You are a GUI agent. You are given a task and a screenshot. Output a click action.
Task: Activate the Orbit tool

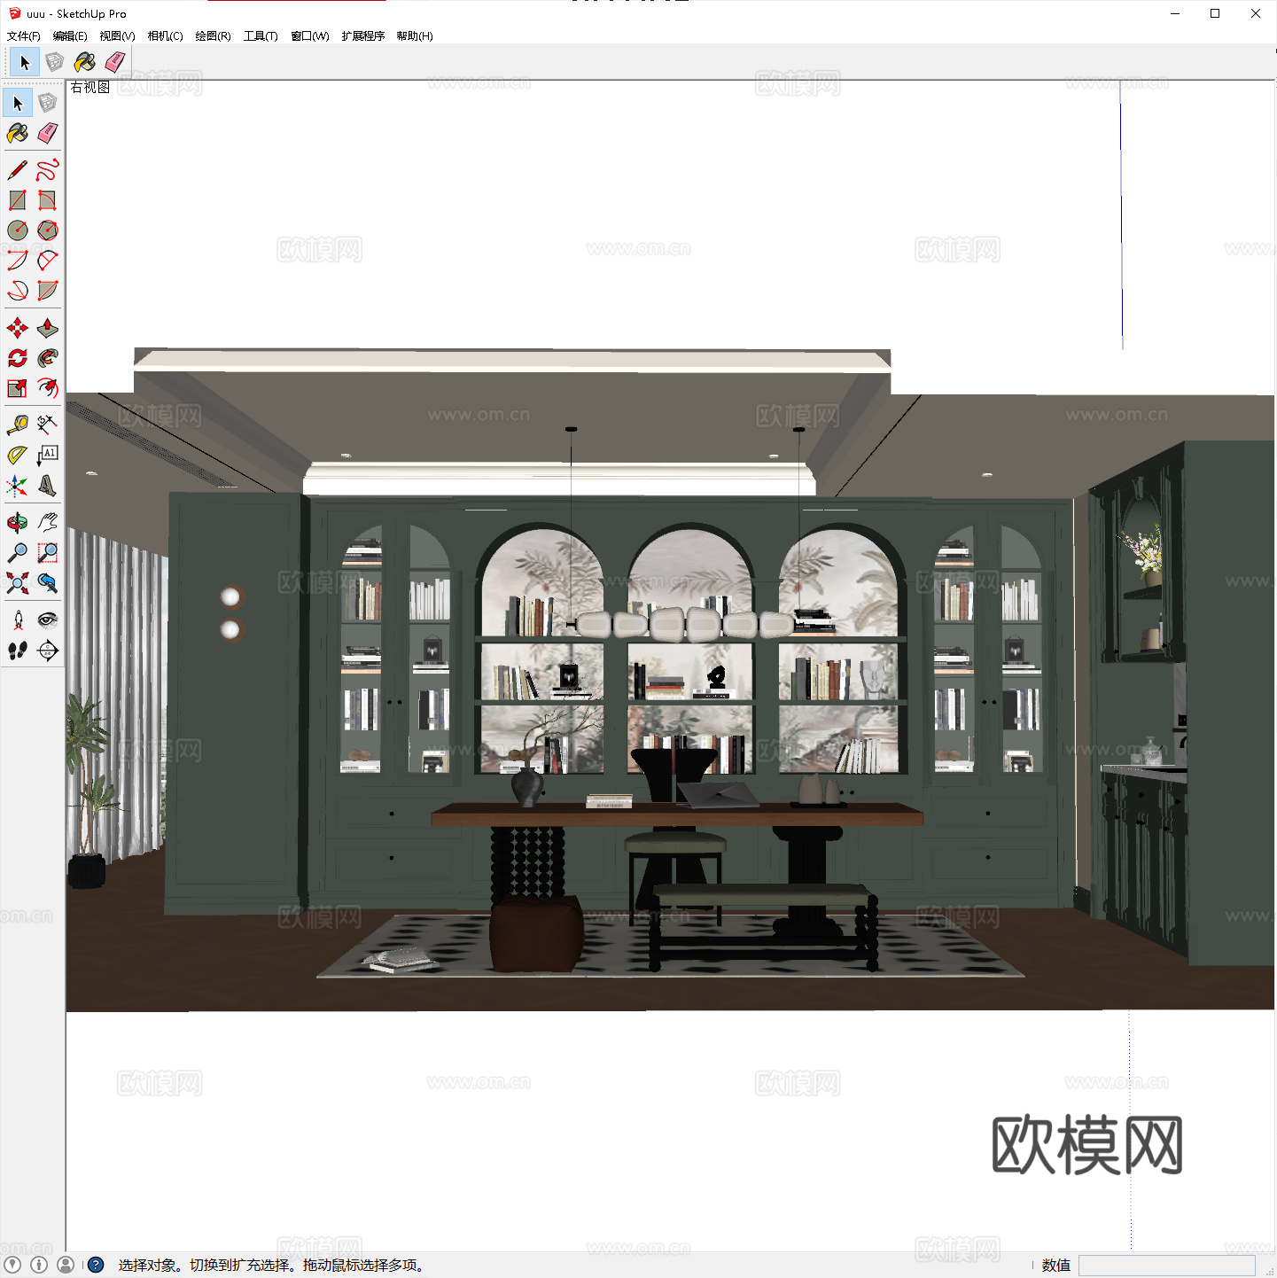pos(18,523)
